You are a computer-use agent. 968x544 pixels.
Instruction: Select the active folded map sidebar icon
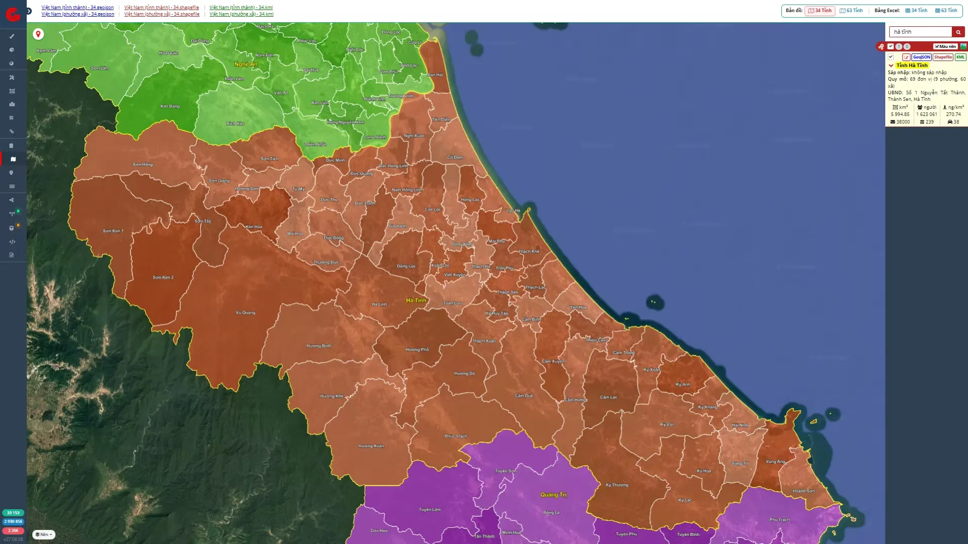point(13,159)
